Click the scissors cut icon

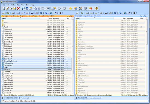(x=39, y=8)
